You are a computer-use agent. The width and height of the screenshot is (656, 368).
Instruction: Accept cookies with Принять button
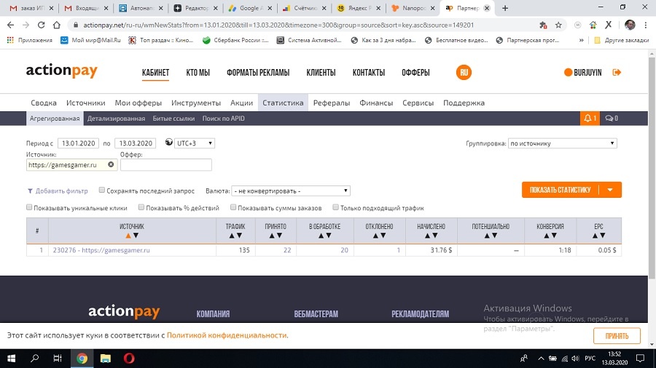617,336
